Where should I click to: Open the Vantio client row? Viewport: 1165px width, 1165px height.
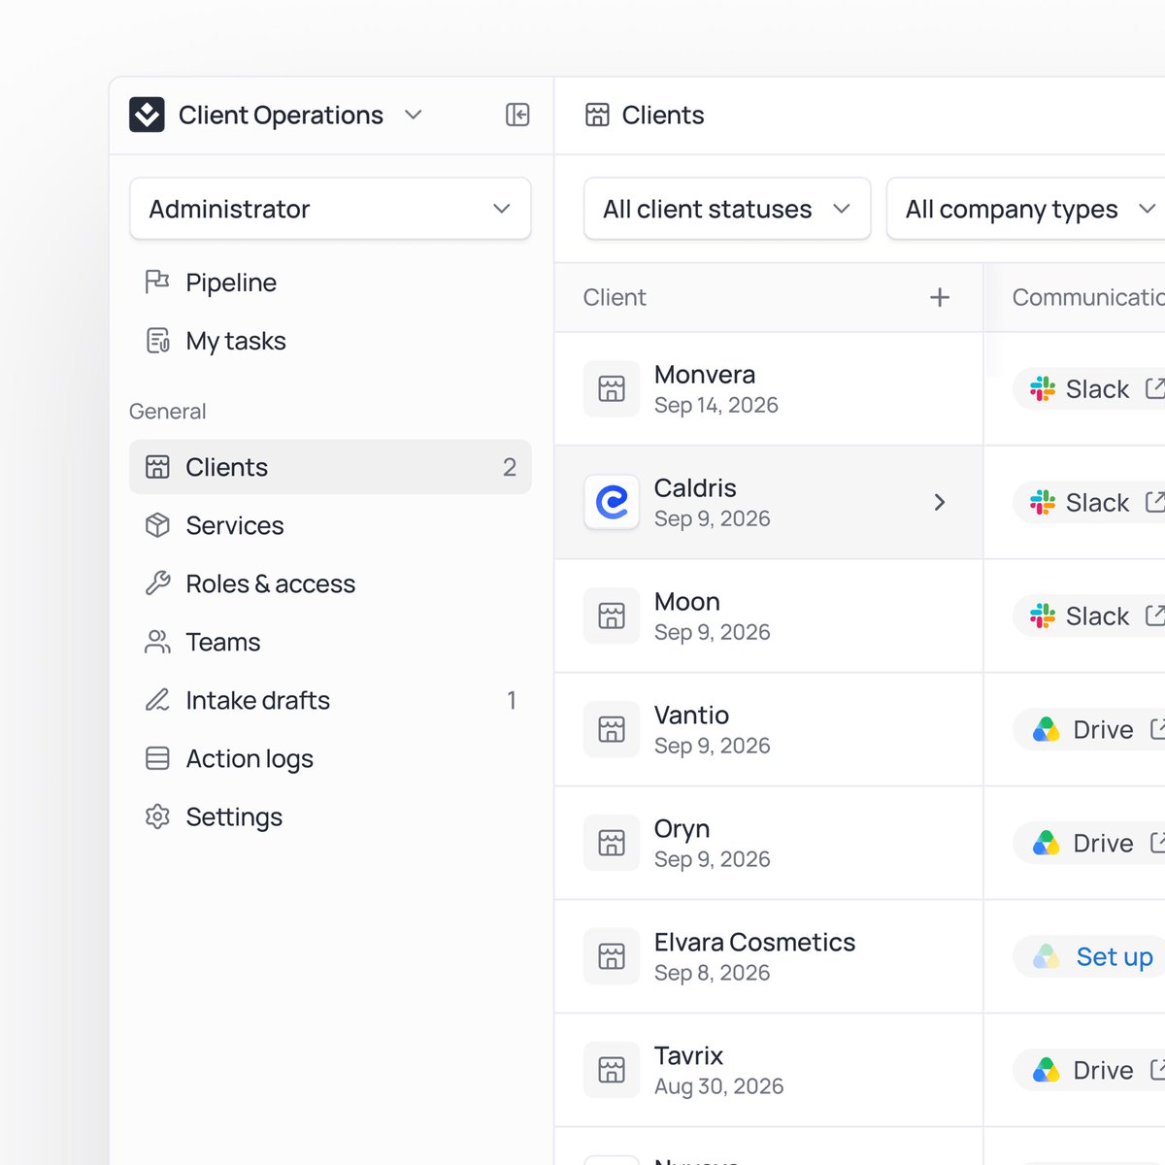pyautogui.click(x=769, y=730)
